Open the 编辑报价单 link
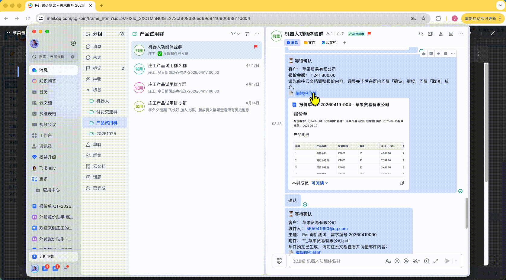Image resolution: width=506 pixels, height=280 pixels. [306, 93]
